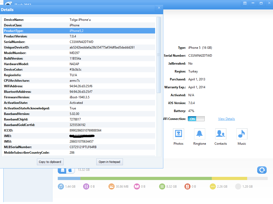This screenshot has width=273, height=204.
Task: Click the orange photos icon for 30.86 MB
Action: coord(111,186)
